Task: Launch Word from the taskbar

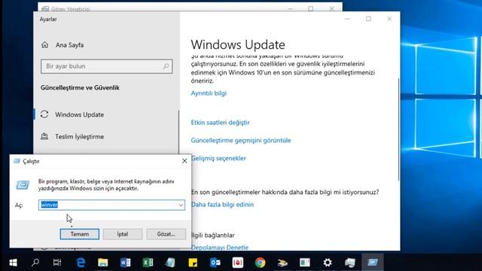Action: 125,263
